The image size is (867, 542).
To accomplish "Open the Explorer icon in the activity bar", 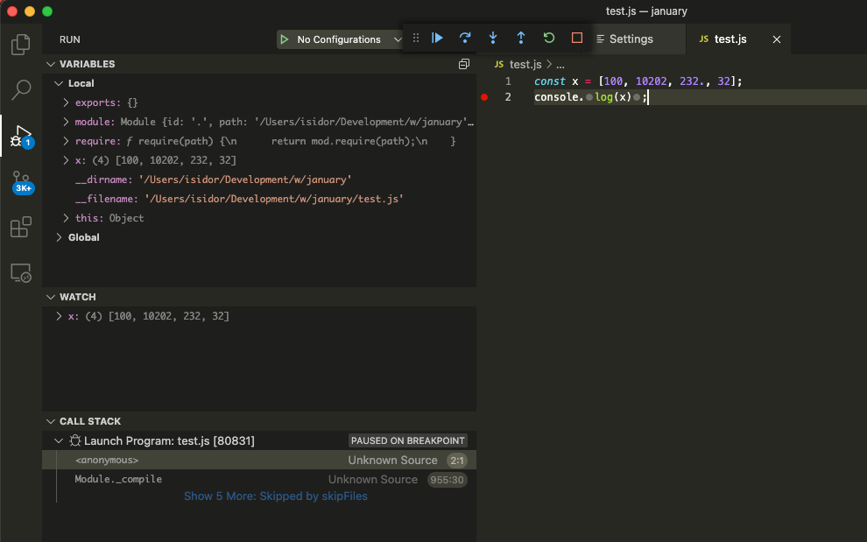I will pos(20,45).
